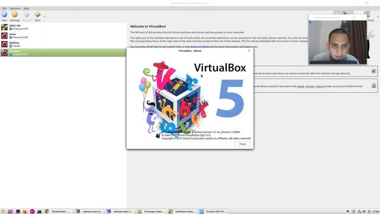Click the clock in system tray
The image size is (380, 214).
pyautogui.click(x=376, y=212)
